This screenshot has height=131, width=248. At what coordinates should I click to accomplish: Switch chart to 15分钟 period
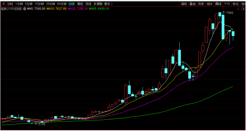[39, 4]
